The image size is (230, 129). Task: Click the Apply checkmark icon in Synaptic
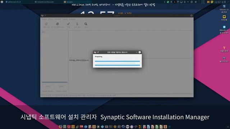68,24
